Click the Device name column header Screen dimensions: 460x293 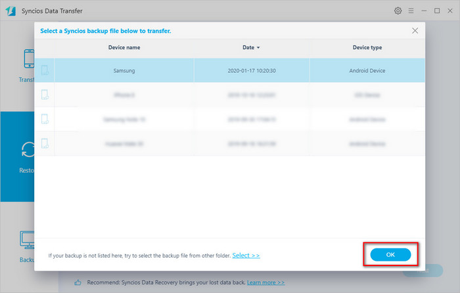pos(124,47)
